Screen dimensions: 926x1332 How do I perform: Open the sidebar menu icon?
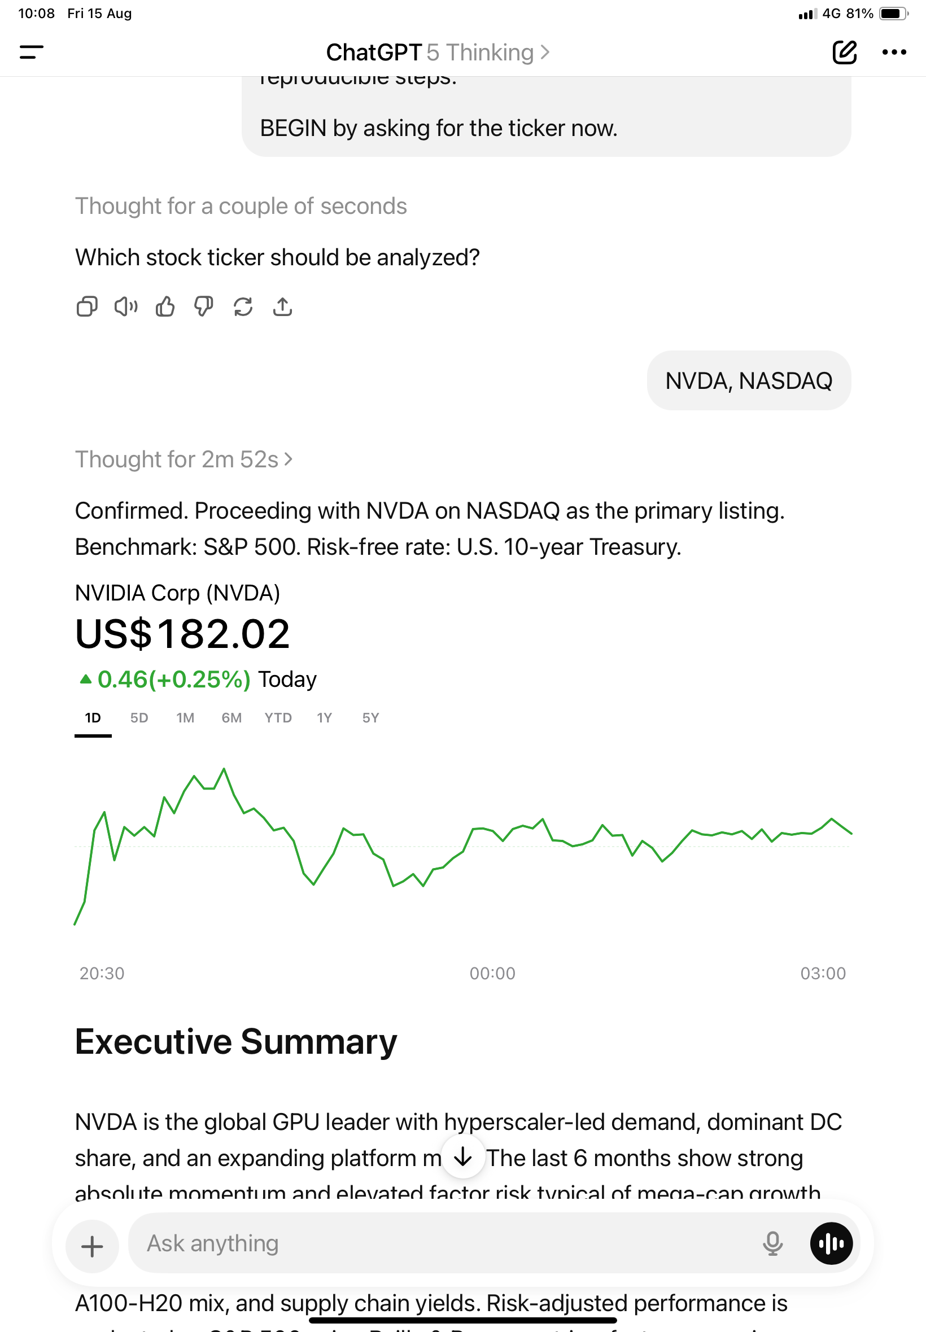pyautogui.click(x=31, y=52)
